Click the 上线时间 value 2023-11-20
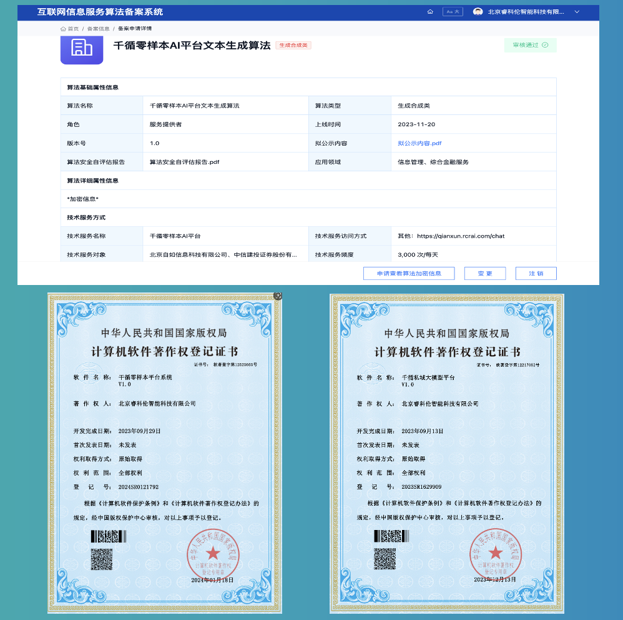 point(416,124)
